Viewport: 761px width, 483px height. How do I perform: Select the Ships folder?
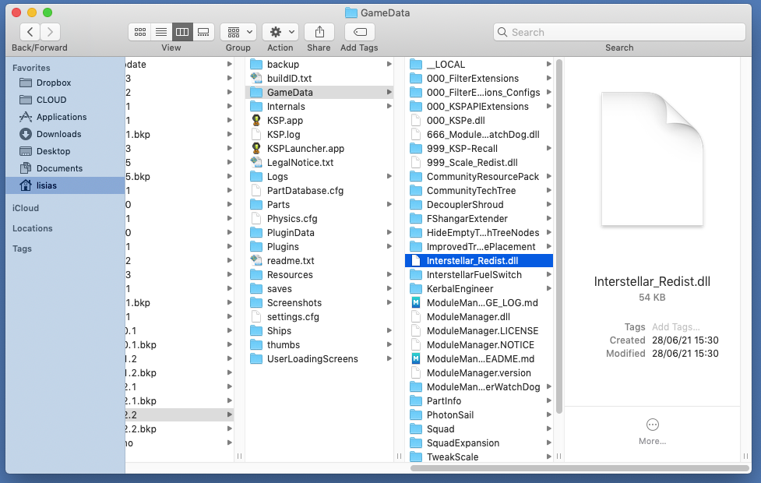point(319,330)
